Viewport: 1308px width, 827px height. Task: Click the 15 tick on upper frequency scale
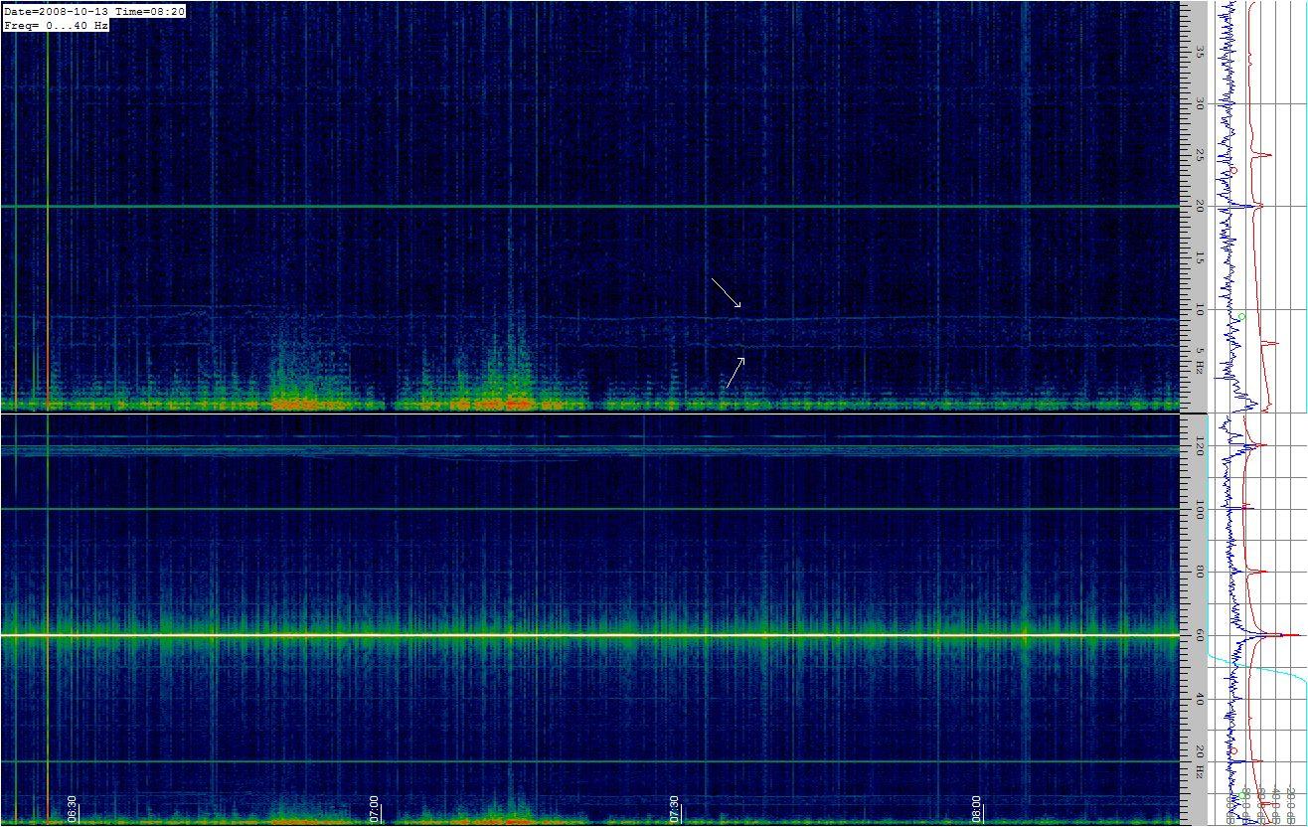(1200, 258)
